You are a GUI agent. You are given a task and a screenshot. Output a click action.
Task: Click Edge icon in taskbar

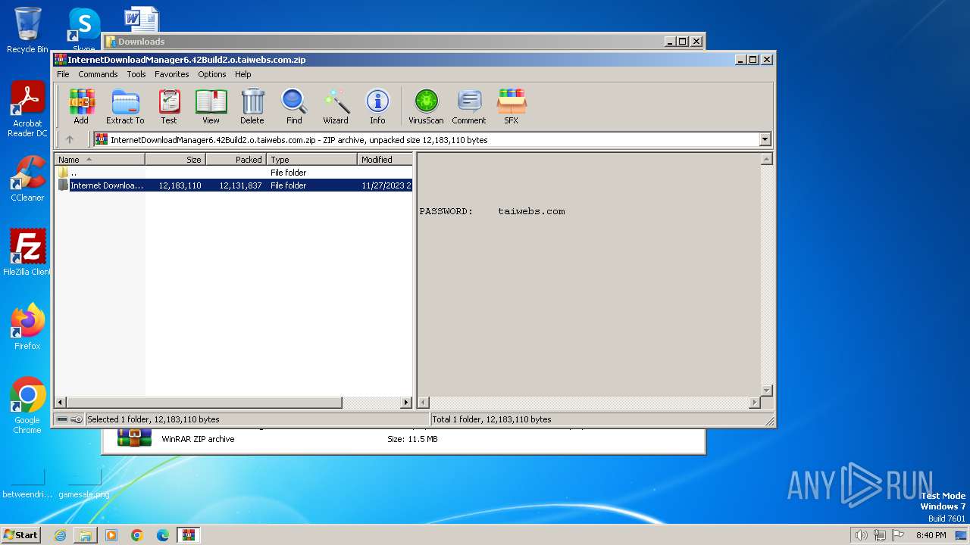(x=163, y=535)
